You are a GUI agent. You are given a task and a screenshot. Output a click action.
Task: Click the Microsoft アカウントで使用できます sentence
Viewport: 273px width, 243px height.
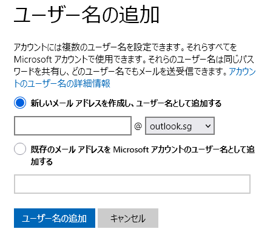point(80,60)
